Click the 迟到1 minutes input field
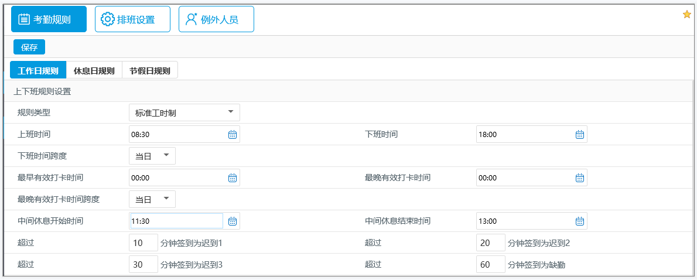Image resolution: width=697 pixels, height=280 pixels. (x=143, y=243)
